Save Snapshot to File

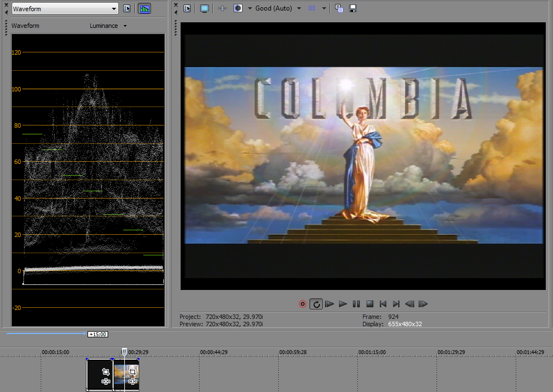(x=353, y=8)
